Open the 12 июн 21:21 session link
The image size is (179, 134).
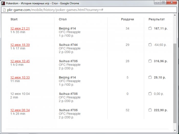click(x=20, y=28)
